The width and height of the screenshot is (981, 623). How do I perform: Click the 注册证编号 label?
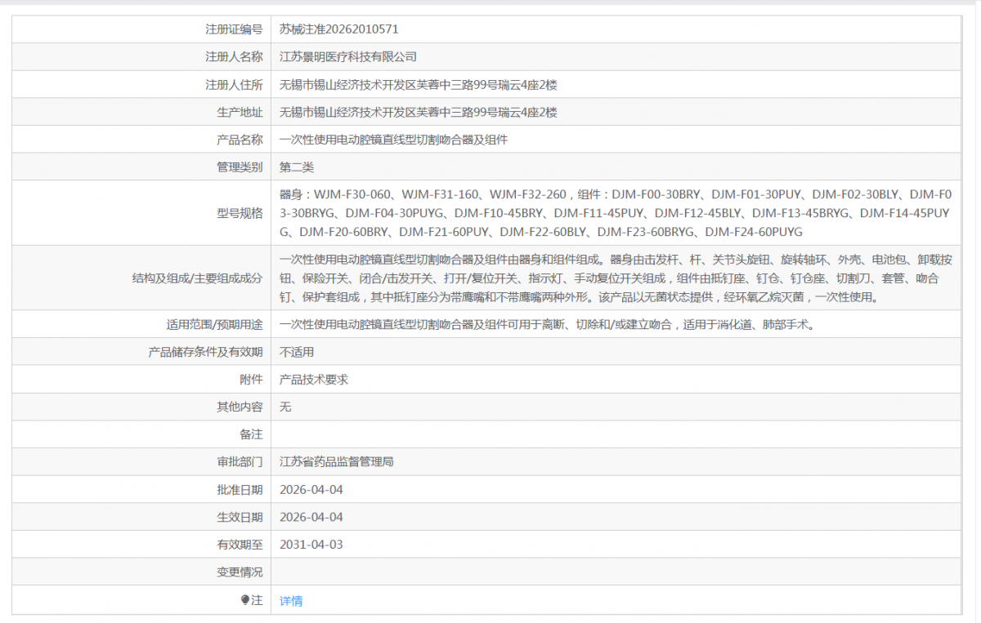click(x=234, y=29)
